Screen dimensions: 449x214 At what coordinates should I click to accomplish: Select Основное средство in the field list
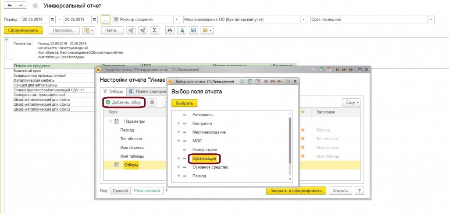(x=210, y=167)
